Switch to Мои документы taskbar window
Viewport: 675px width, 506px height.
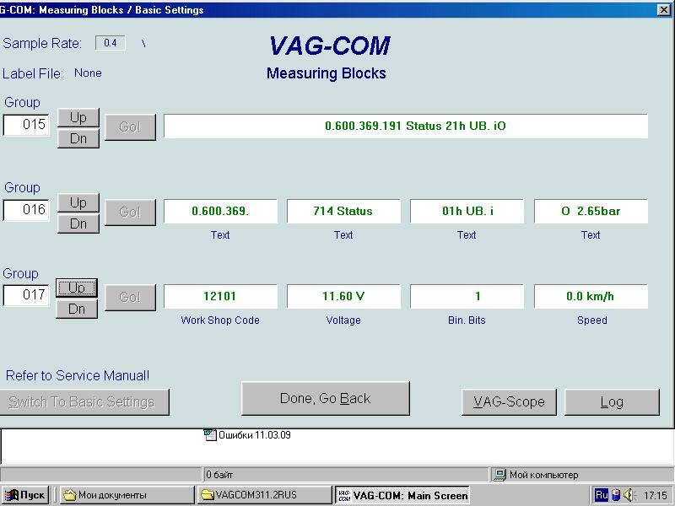point(127,495)
